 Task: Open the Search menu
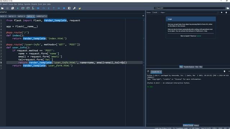point(5,4)
